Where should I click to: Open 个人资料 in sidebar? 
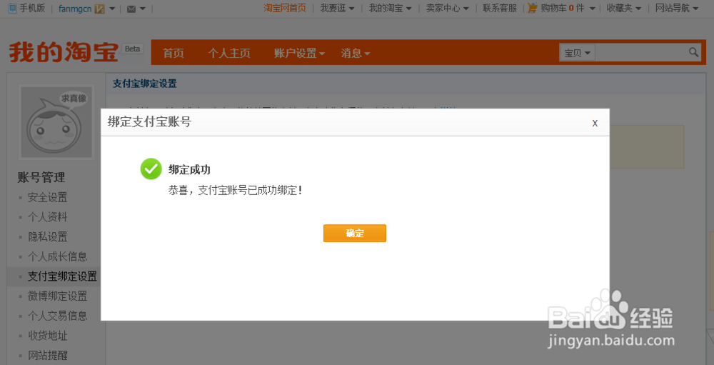point(47,217)
